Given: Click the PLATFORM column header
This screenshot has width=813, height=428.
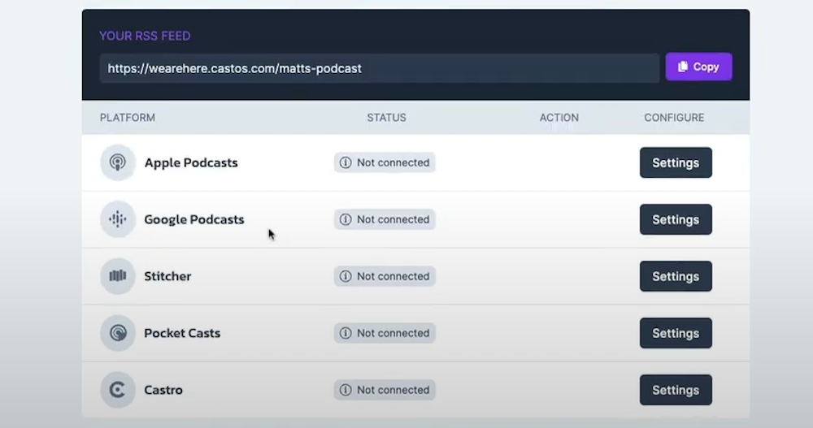Looking at the screenshot, I should click(128, 118).
